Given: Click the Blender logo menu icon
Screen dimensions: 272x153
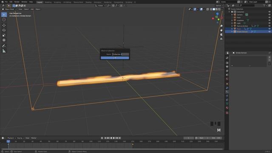Looking at the screenshot, I should coord(3,2).
